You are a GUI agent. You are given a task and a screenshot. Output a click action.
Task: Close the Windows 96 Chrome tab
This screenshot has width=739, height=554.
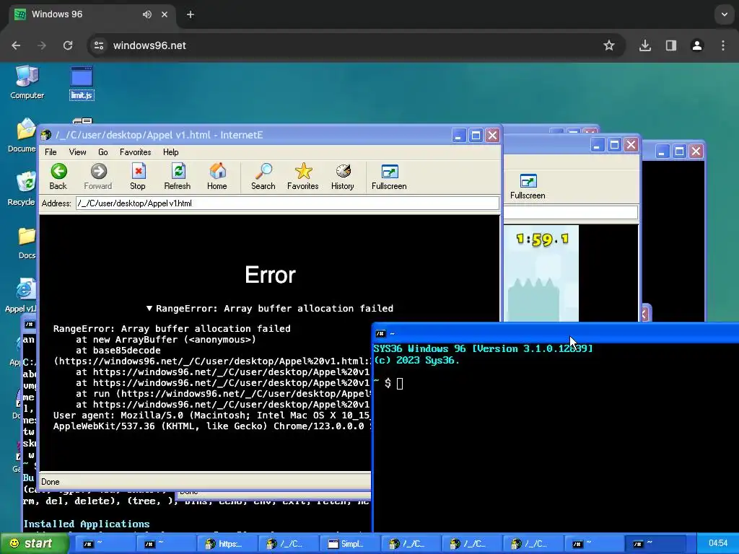[x=165, y=14]
